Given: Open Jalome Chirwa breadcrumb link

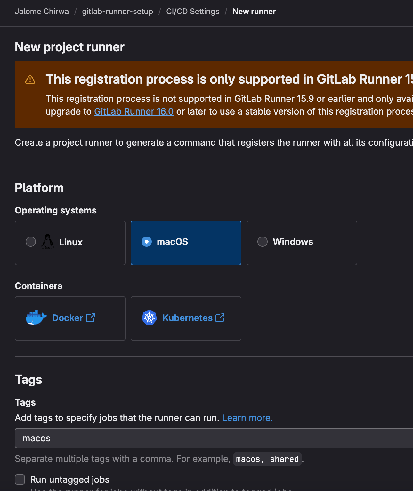Looking at the screenshot, I should [x=42, y=12].
